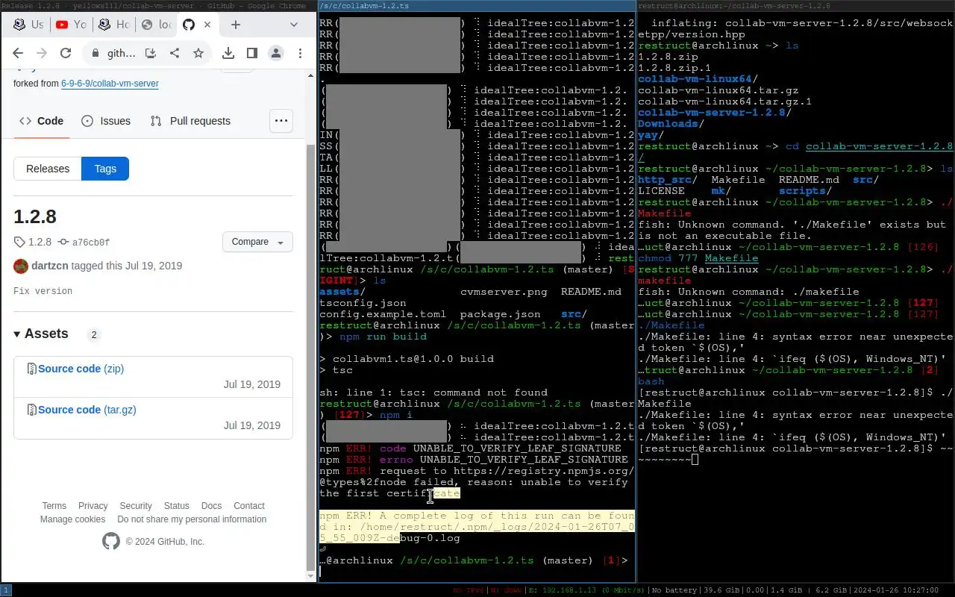Share this page icon
The width and height of the screenshot is (955, 597).
click(x=175, y=53)
